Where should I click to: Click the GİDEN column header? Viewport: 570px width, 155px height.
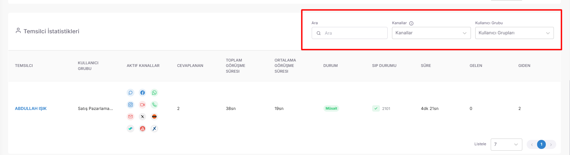point(524,66)
